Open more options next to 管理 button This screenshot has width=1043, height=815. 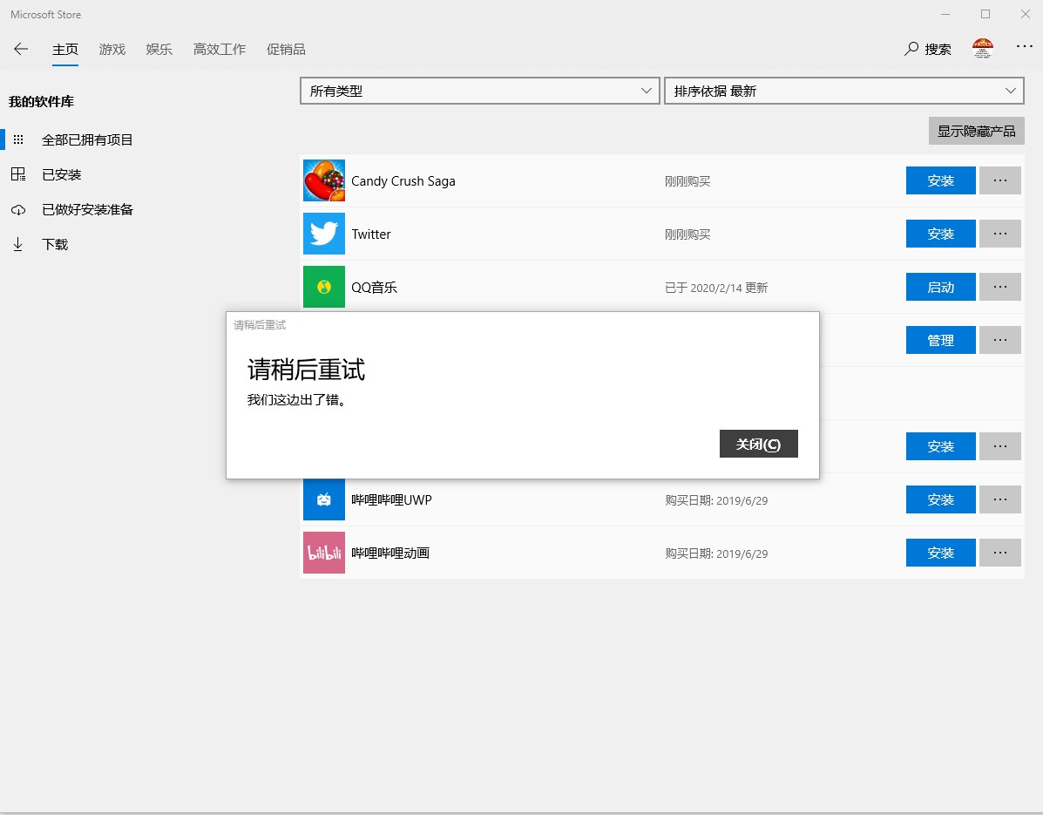coord(999,340)
